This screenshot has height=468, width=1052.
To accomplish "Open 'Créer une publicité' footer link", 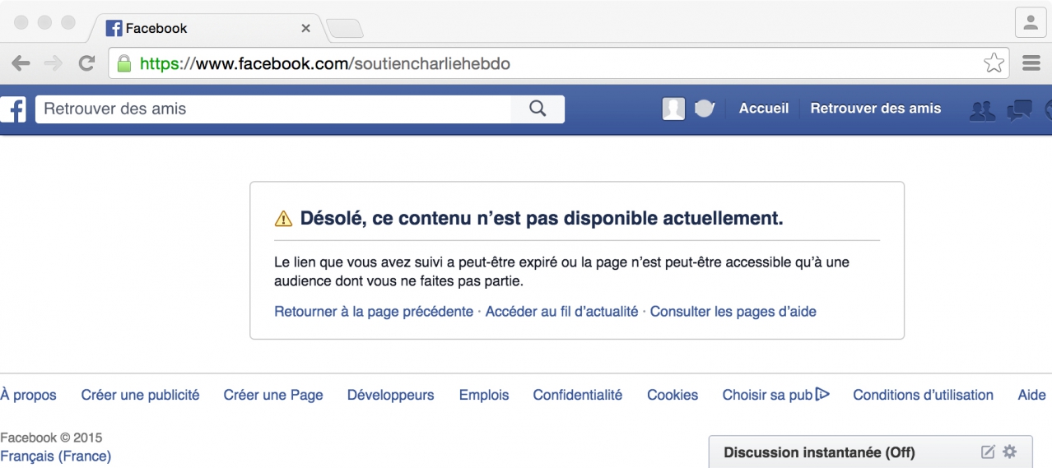I will pos(140,395).
